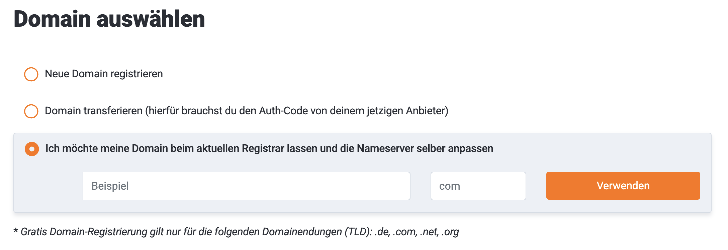
Task: Select the "Neue Domain registrieren" radio button
Action: [31, 74]
